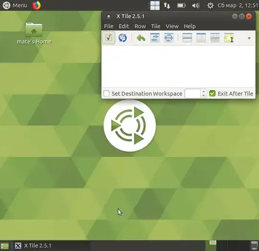Viewport: 259px width, 251px height.
Task: Invert tiling order via the opposing arrows icon
Action: (x=155, y=38)
